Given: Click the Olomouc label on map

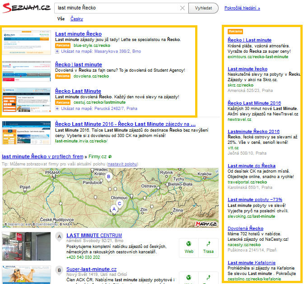Looking at the screenshot, I should pyautogui.click(x=119, y=198).
